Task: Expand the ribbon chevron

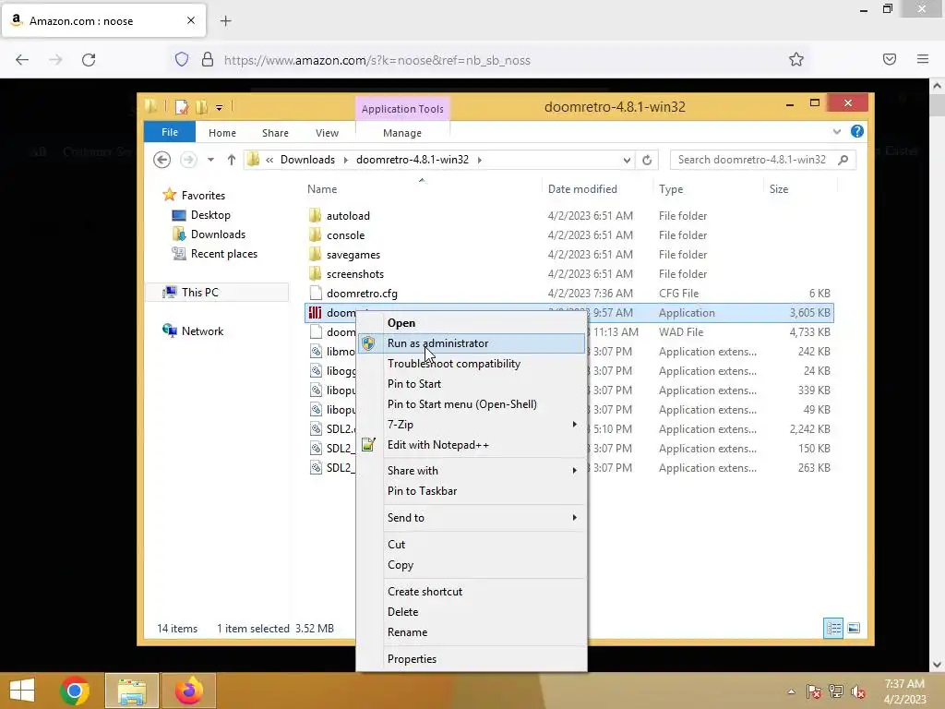Action: click(x=836, y=131)
